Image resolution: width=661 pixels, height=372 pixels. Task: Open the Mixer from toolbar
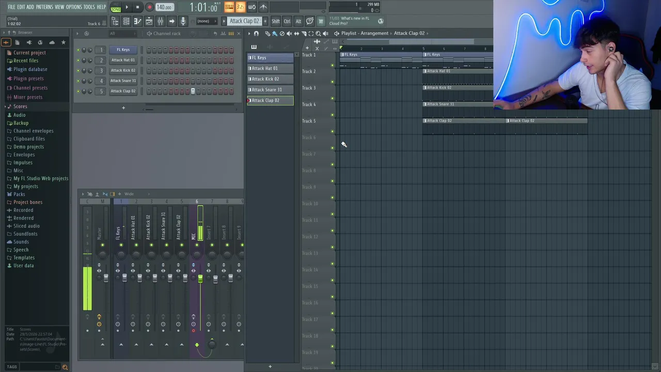click(161, 21)
